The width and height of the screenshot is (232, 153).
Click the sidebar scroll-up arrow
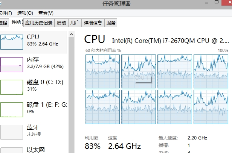(x=71, y=35)
